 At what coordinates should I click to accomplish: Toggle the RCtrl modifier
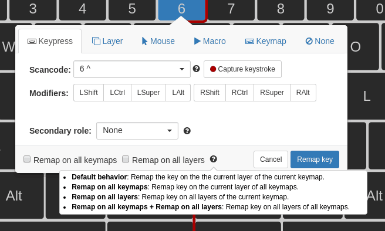pos(239,93)
